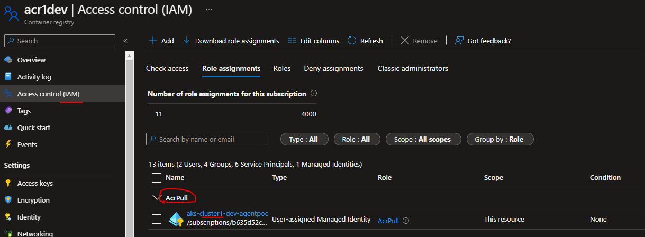Click the acr1dev people icon in header
The image size is (645, 237).
[11, 13]
